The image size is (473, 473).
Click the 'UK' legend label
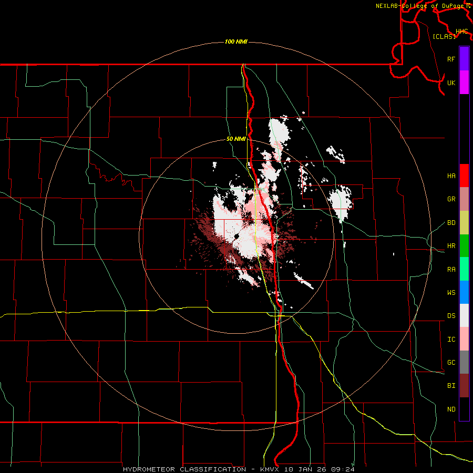click(x=451, y=83)
